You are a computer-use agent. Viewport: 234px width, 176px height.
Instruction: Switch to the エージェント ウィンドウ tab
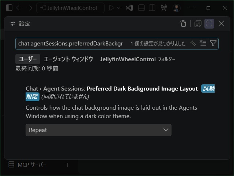coord(68,59)
